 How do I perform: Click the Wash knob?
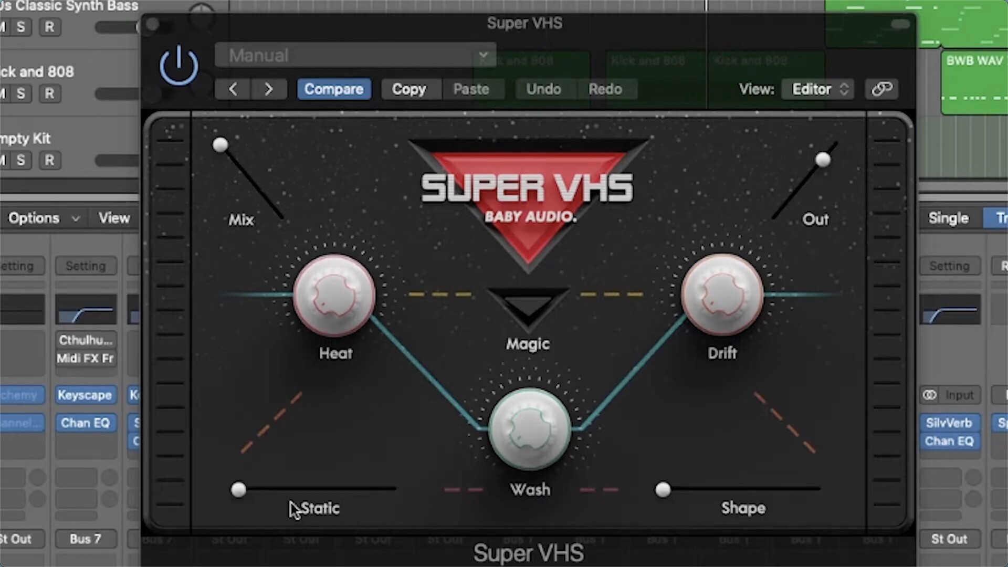[529, 429]
